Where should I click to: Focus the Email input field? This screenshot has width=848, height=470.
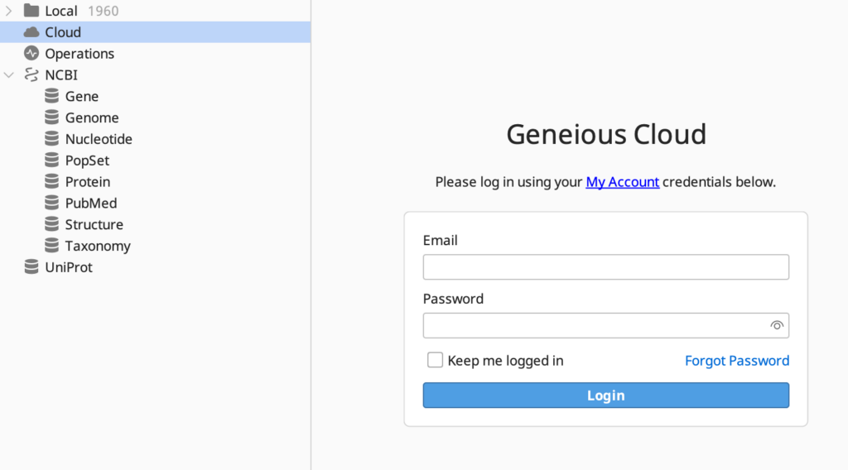coord(605,267)
